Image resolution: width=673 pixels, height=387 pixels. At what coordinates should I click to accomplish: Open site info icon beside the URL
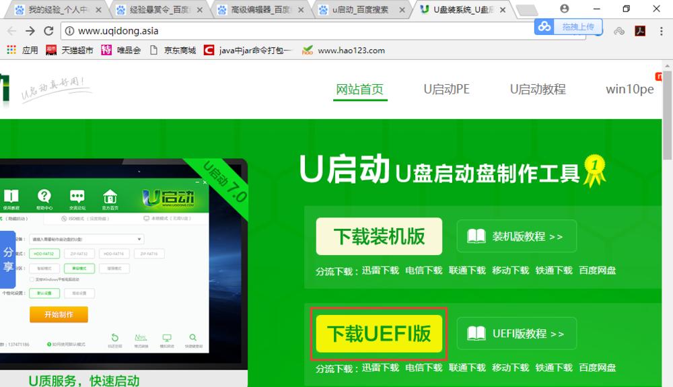pos(69,31)
